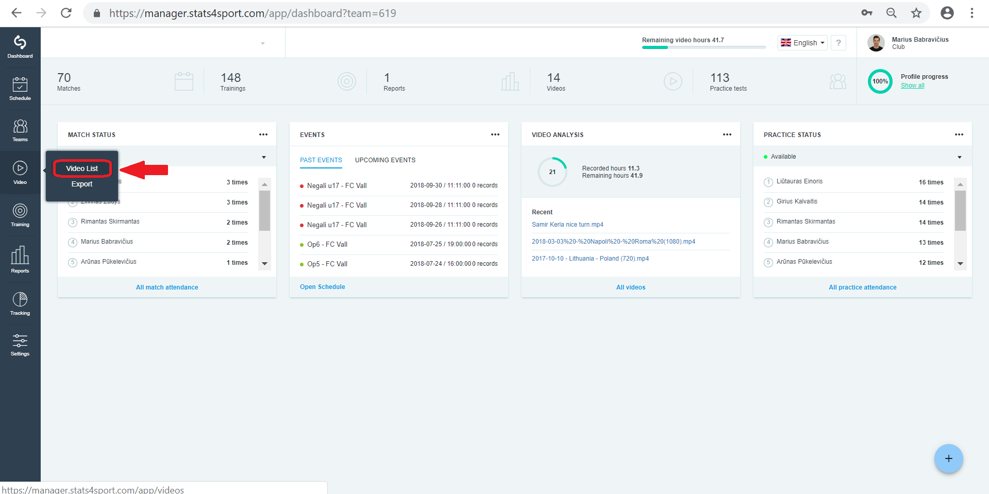Select Export from the popup menu
989x494 pixels.
[82, 184]
